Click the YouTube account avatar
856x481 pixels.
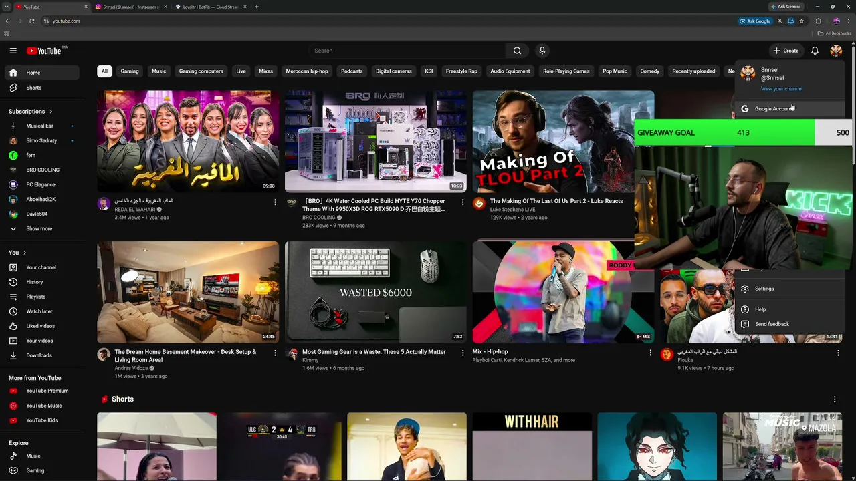click(836, 51)
